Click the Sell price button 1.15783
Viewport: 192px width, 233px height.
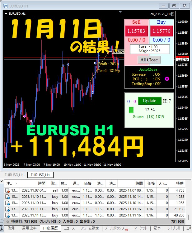pyautogui.click(x=136, y=31)
